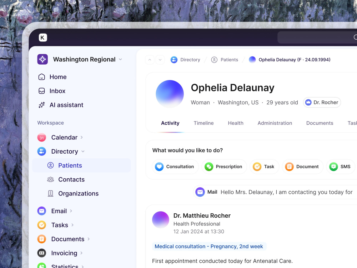This screenshot has width=357, height=268.
Task: Click the K logo icon in the top bar
Action: [43, 38]
